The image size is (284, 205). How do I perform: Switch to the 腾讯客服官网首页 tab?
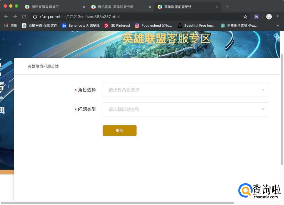55,7
